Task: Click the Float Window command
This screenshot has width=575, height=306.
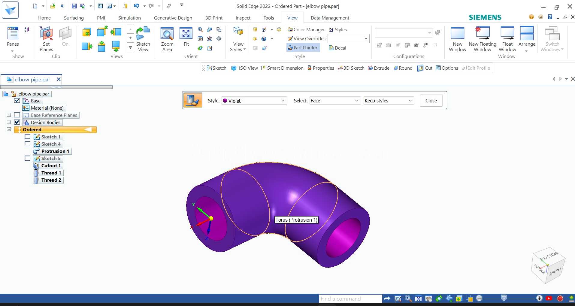Action: pyautogui.click(x=507, y=39)
